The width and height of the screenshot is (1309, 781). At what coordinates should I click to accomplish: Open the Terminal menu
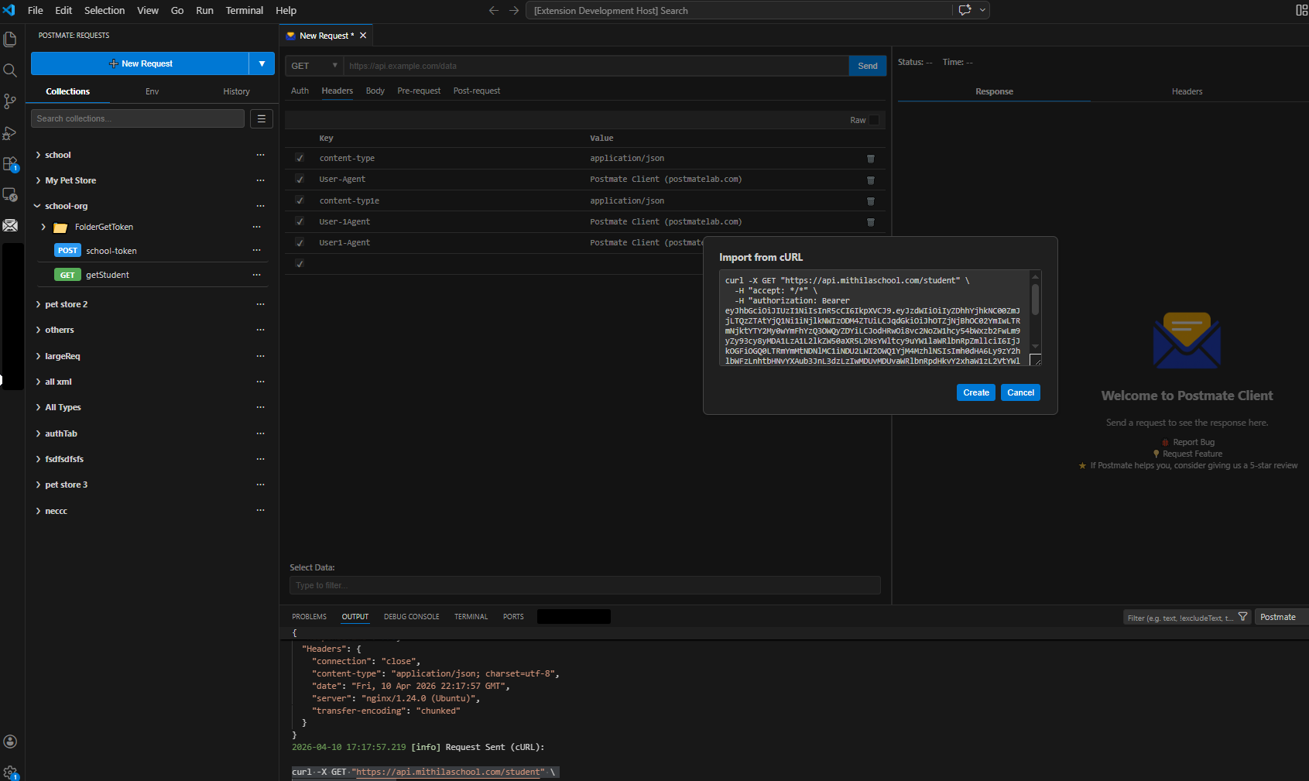tap(244, 10)
